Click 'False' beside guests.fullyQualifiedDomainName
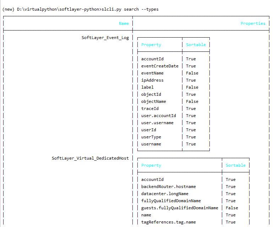Image resolution: width=274 pixels, height=227 pixels. click(x=232, y=208)
